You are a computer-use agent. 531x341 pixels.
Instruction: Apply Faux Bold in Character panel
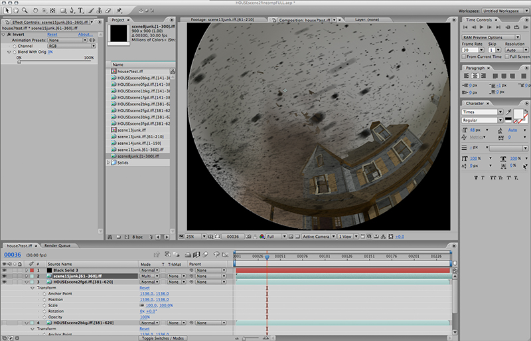tap(475, 177)
